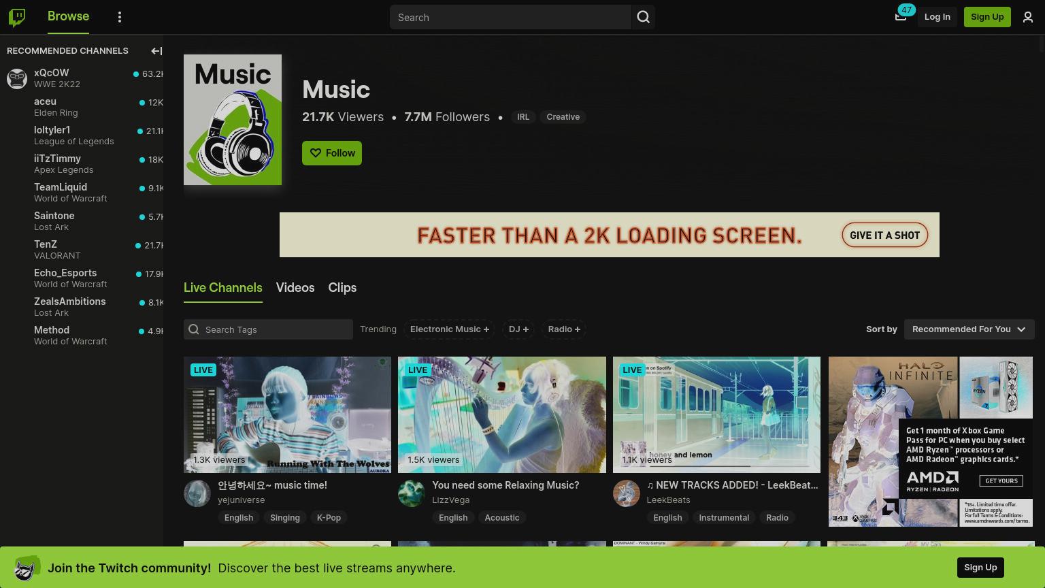
Task: Open the Clips tab
Action: (342, 288)
